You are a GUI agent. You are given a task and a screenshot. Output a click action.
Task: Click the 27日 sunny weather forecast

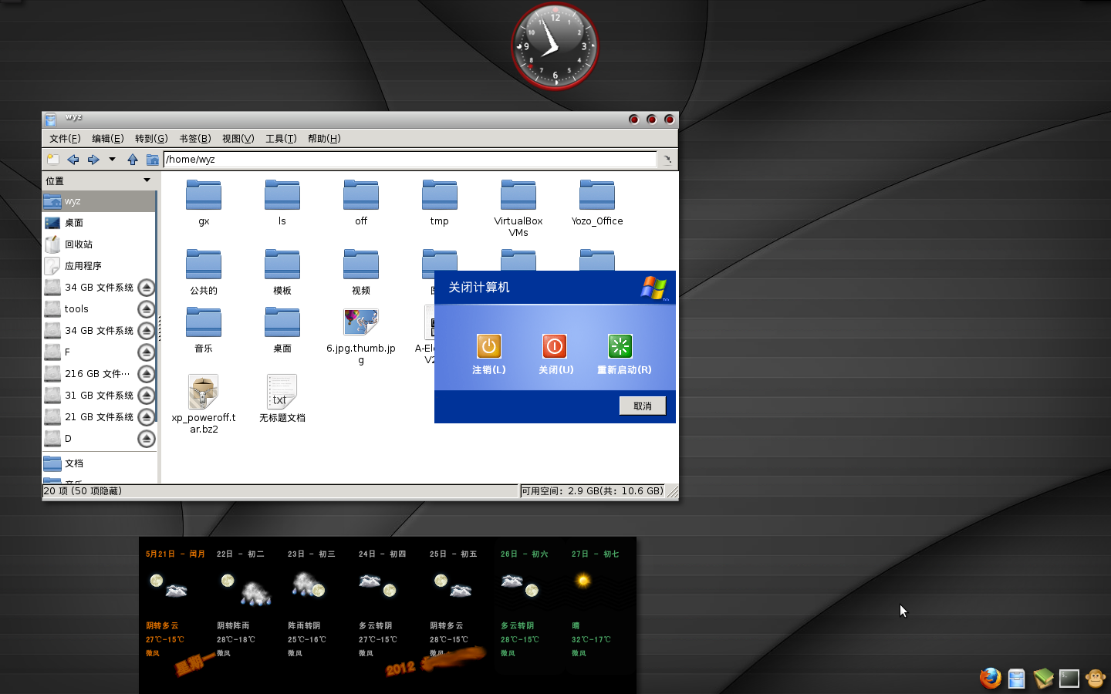(x=596, y=603)
